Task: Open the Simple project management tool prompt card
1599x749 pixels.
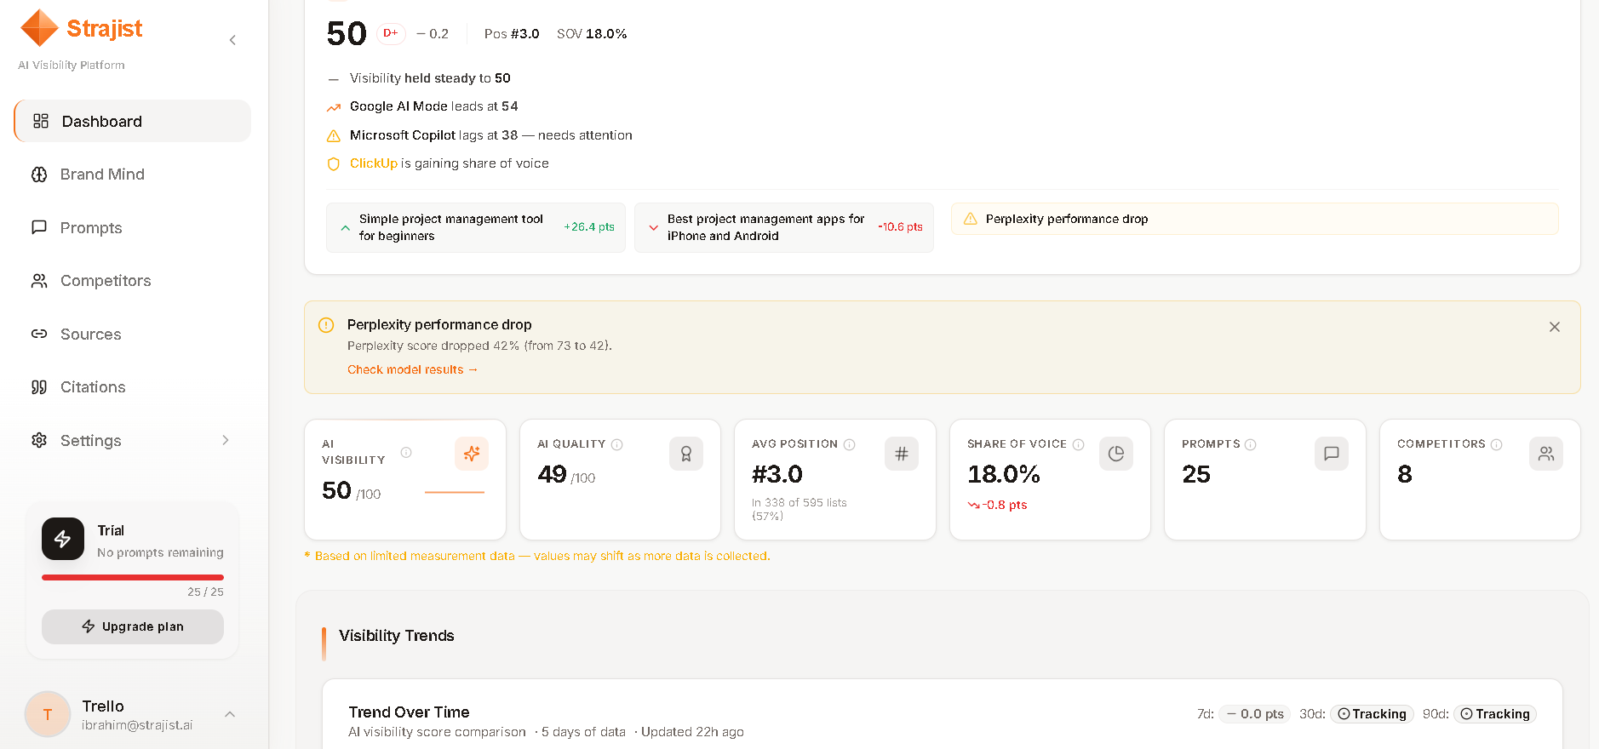Action: (476, 227)
